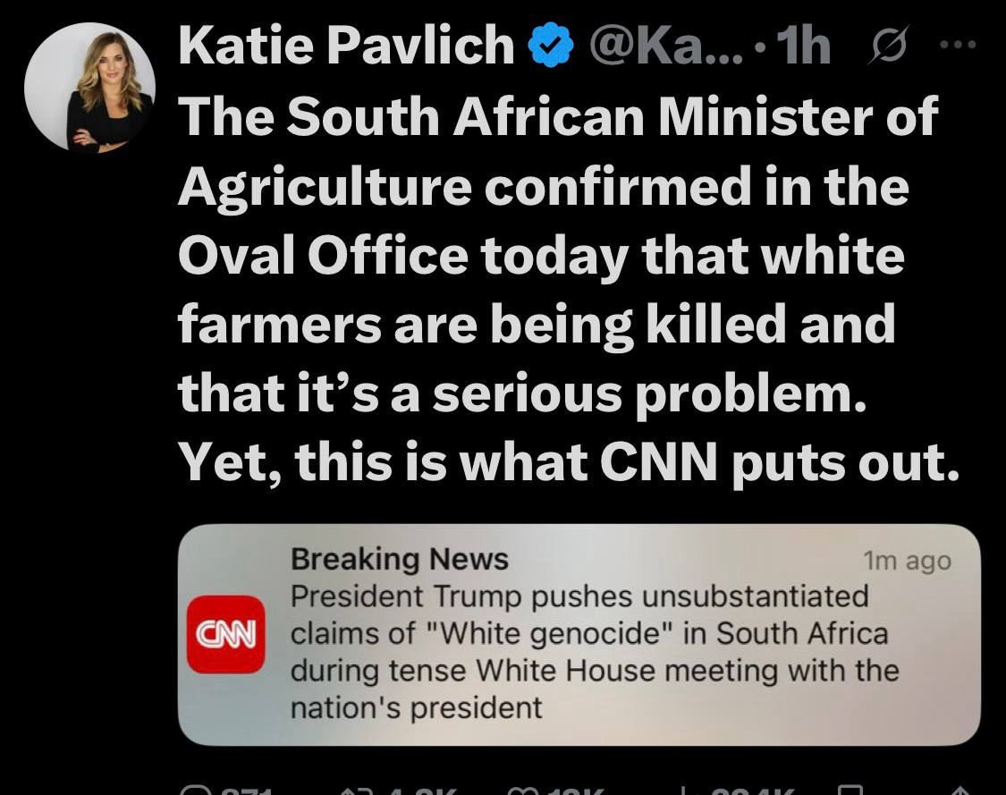Open the CNN notification headline text
The width and height of the screenshot is (1006, 795).
[590, 651]
